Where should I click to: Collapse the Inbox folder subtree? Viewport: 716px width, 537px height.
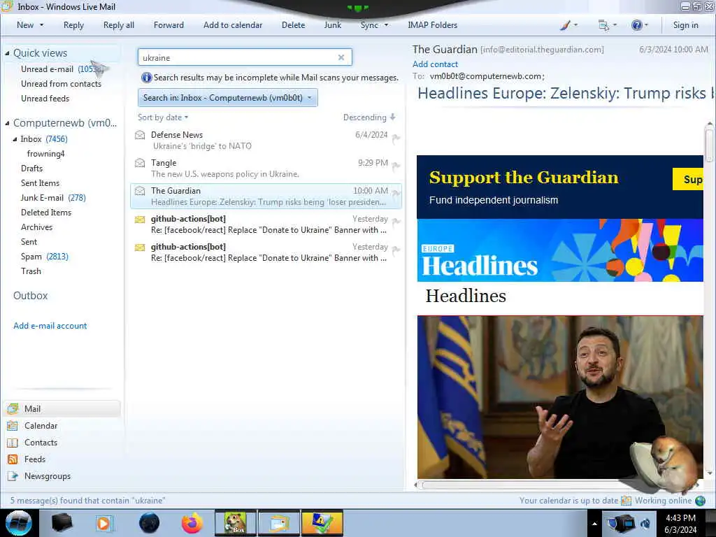15,139
